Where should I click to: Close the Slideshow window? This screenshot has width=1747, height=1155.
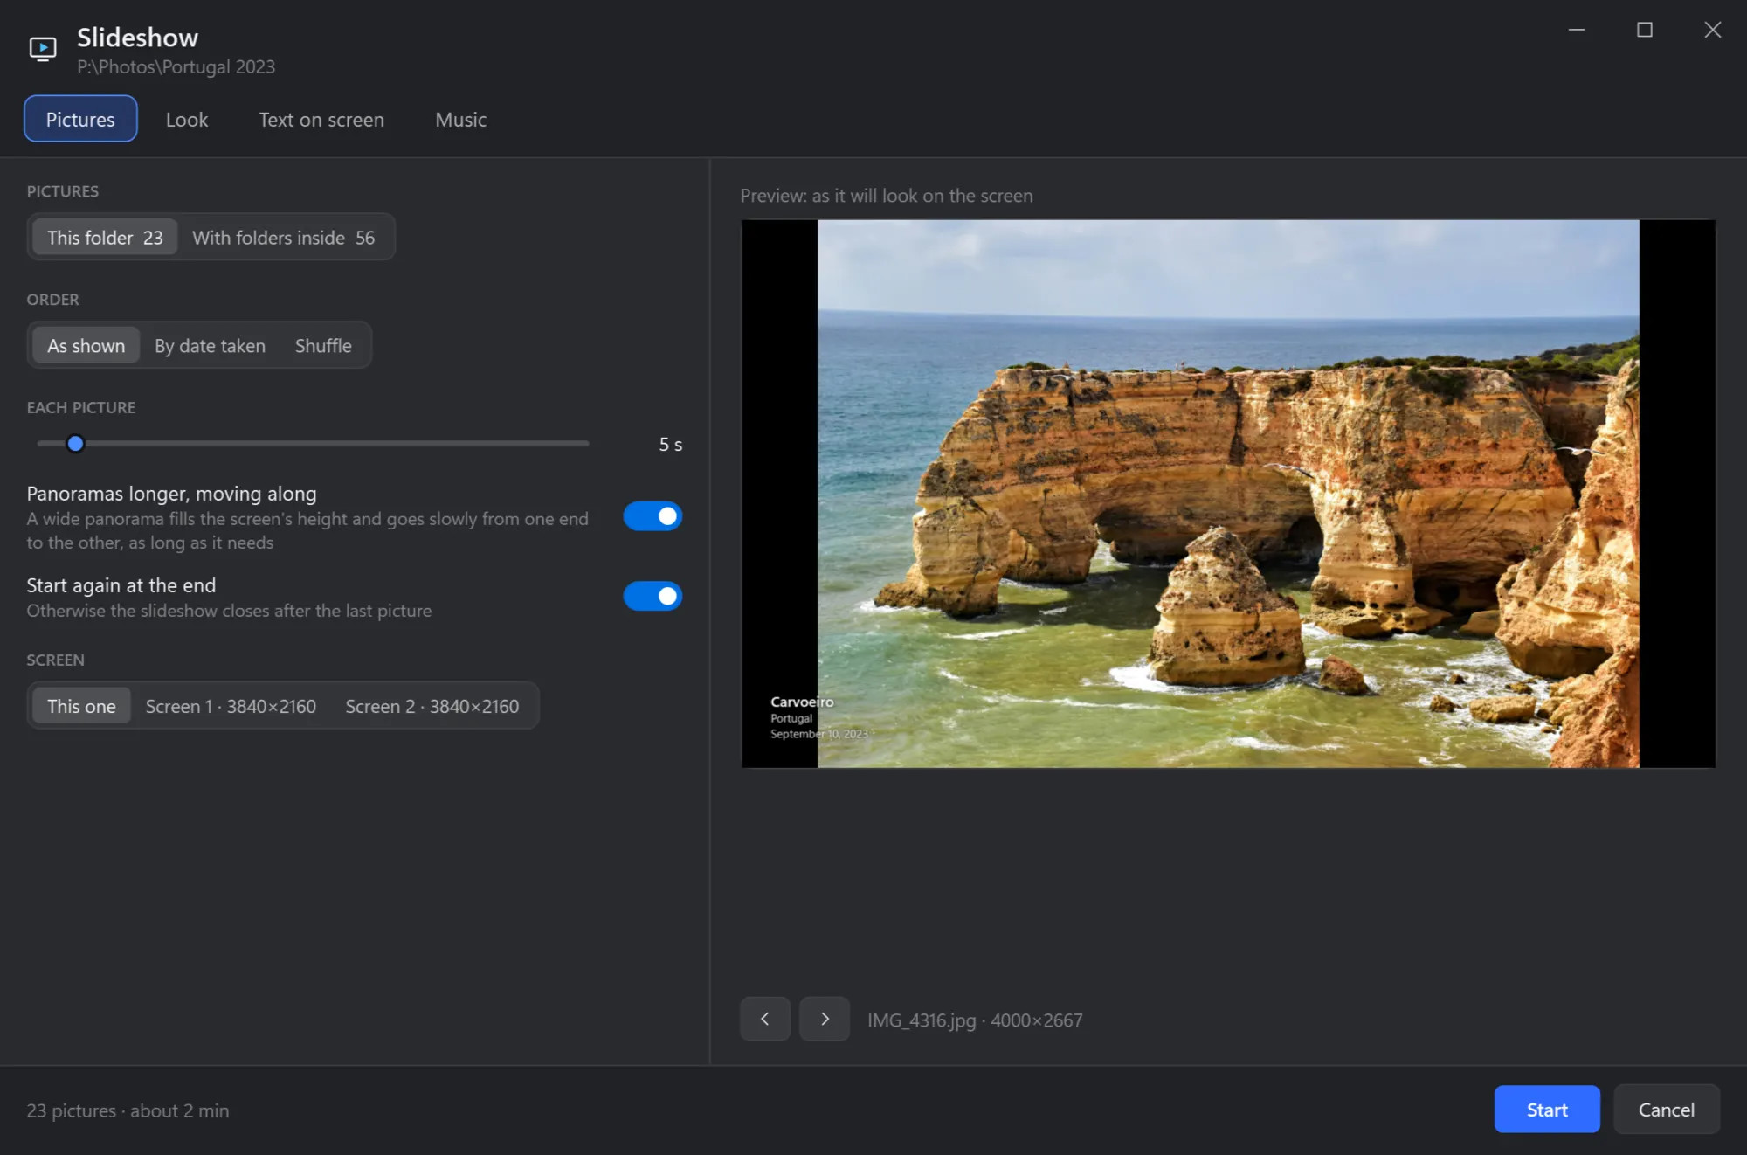(1713, 30)
